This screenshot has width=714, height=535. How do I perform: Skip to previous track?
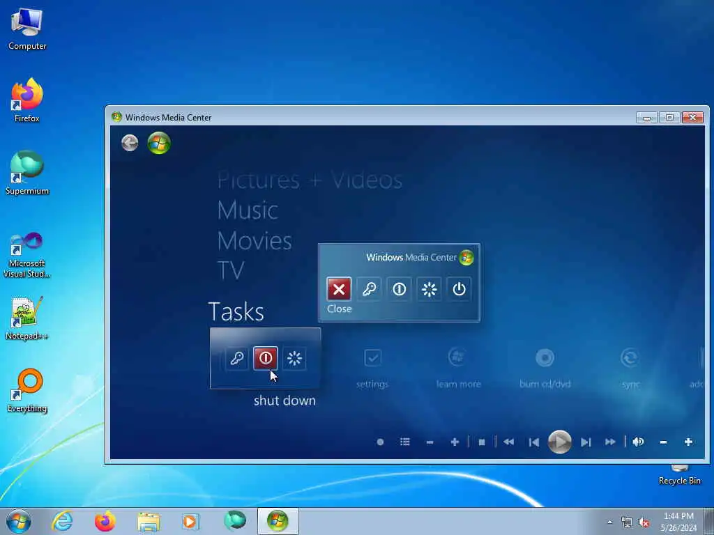(534, 442)
